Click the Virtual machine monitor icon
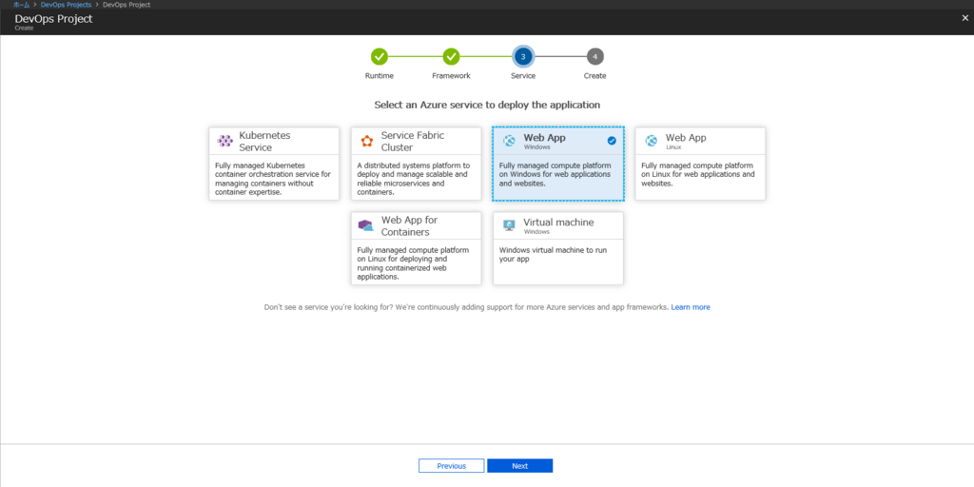This screenshot has width=974, height=487. coord(509,225)
